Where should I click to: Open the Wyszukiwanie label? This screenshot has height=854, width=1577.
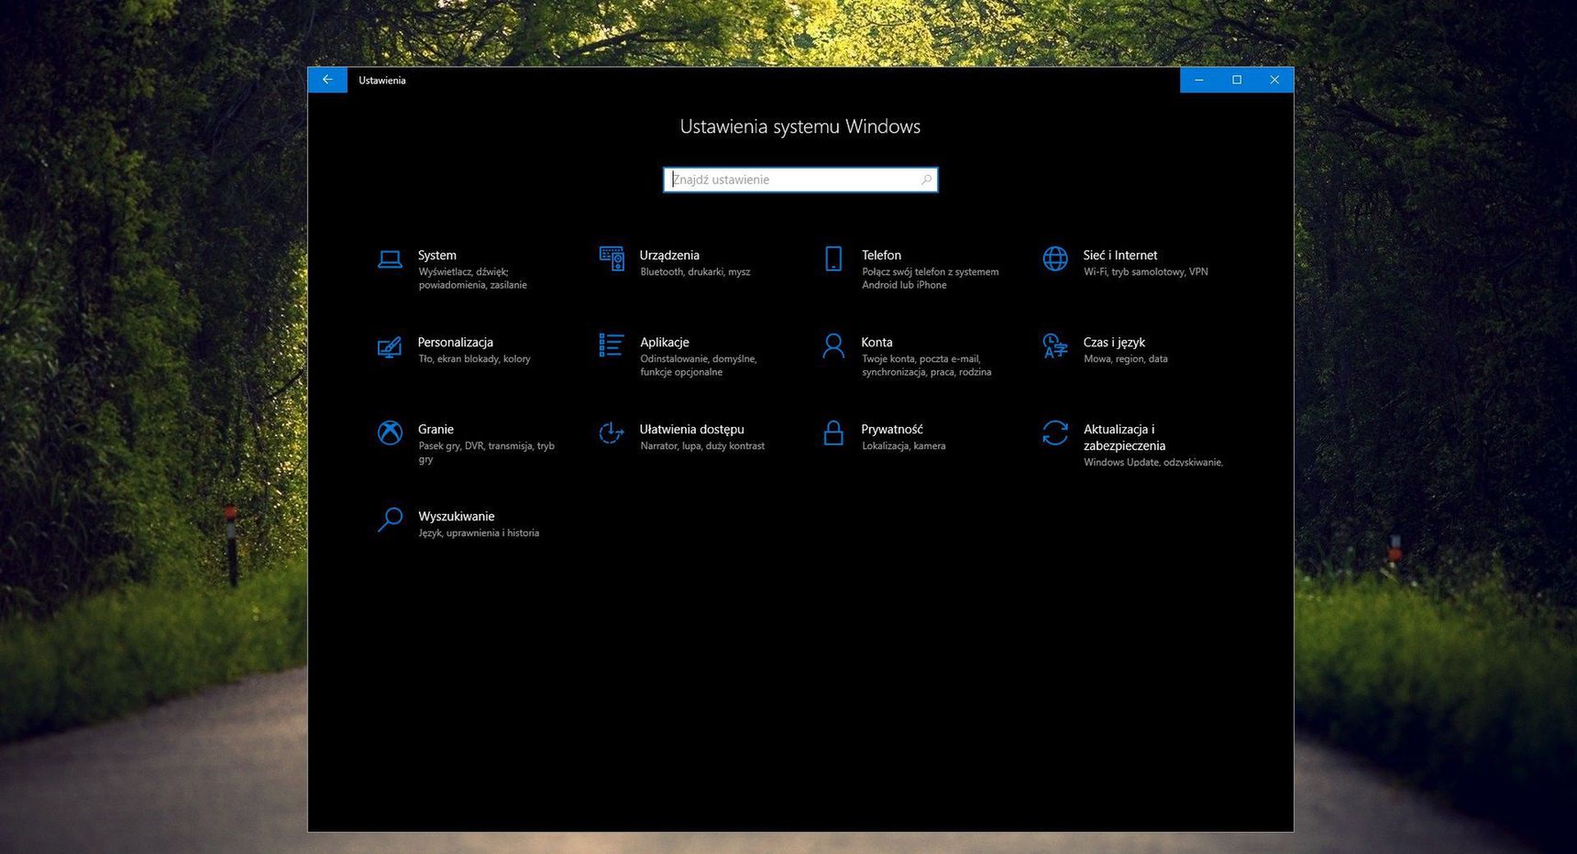[457, 517]
